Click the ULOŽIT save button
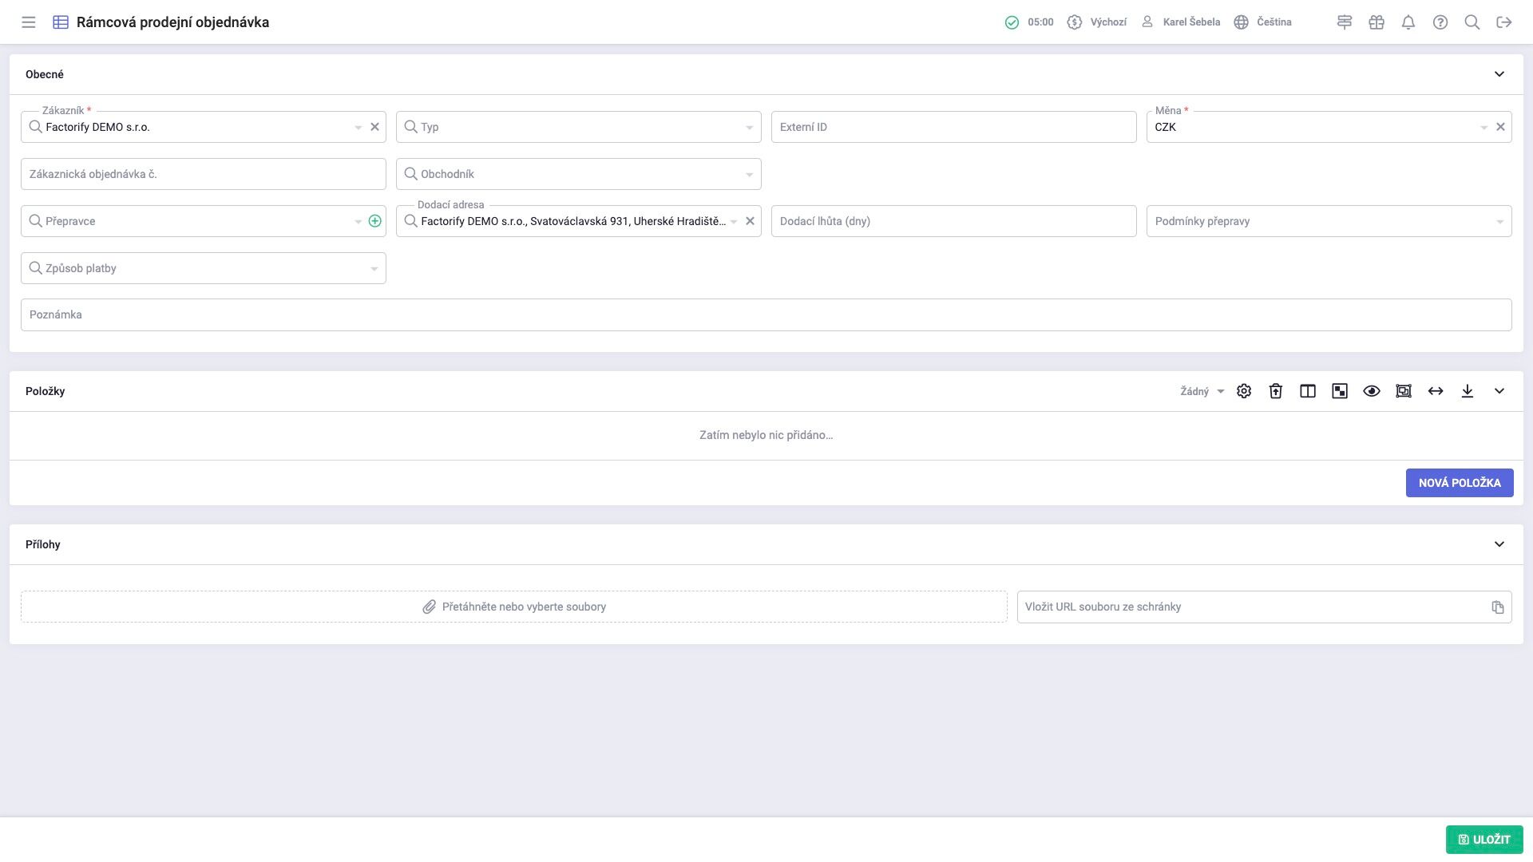Viewport: 1533px width, 862px height. (1483, 840)
